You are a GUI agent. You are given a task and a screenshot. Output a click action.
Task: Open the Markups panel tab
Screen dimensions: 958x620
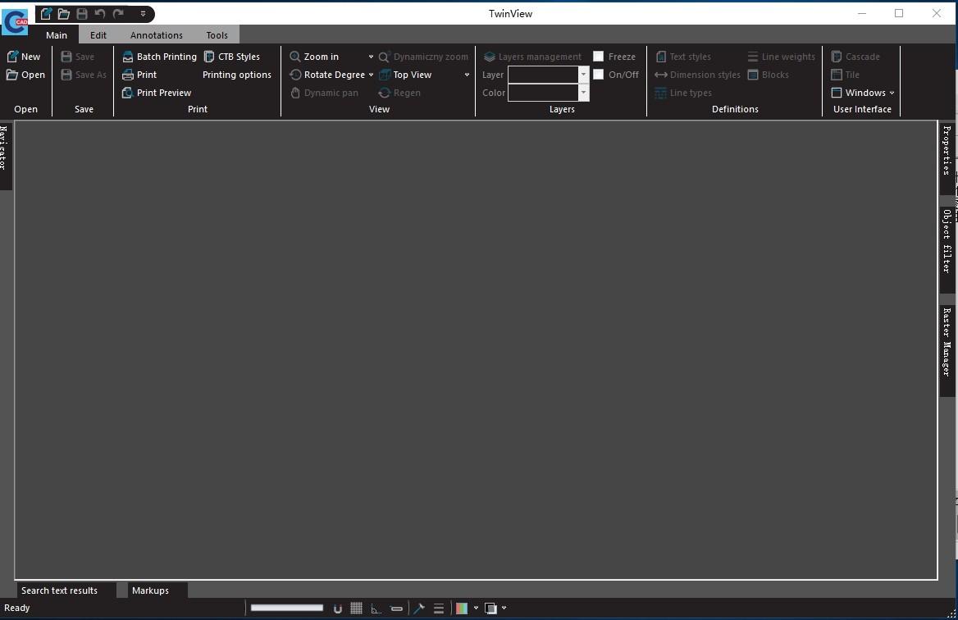[x=150, y=590]
